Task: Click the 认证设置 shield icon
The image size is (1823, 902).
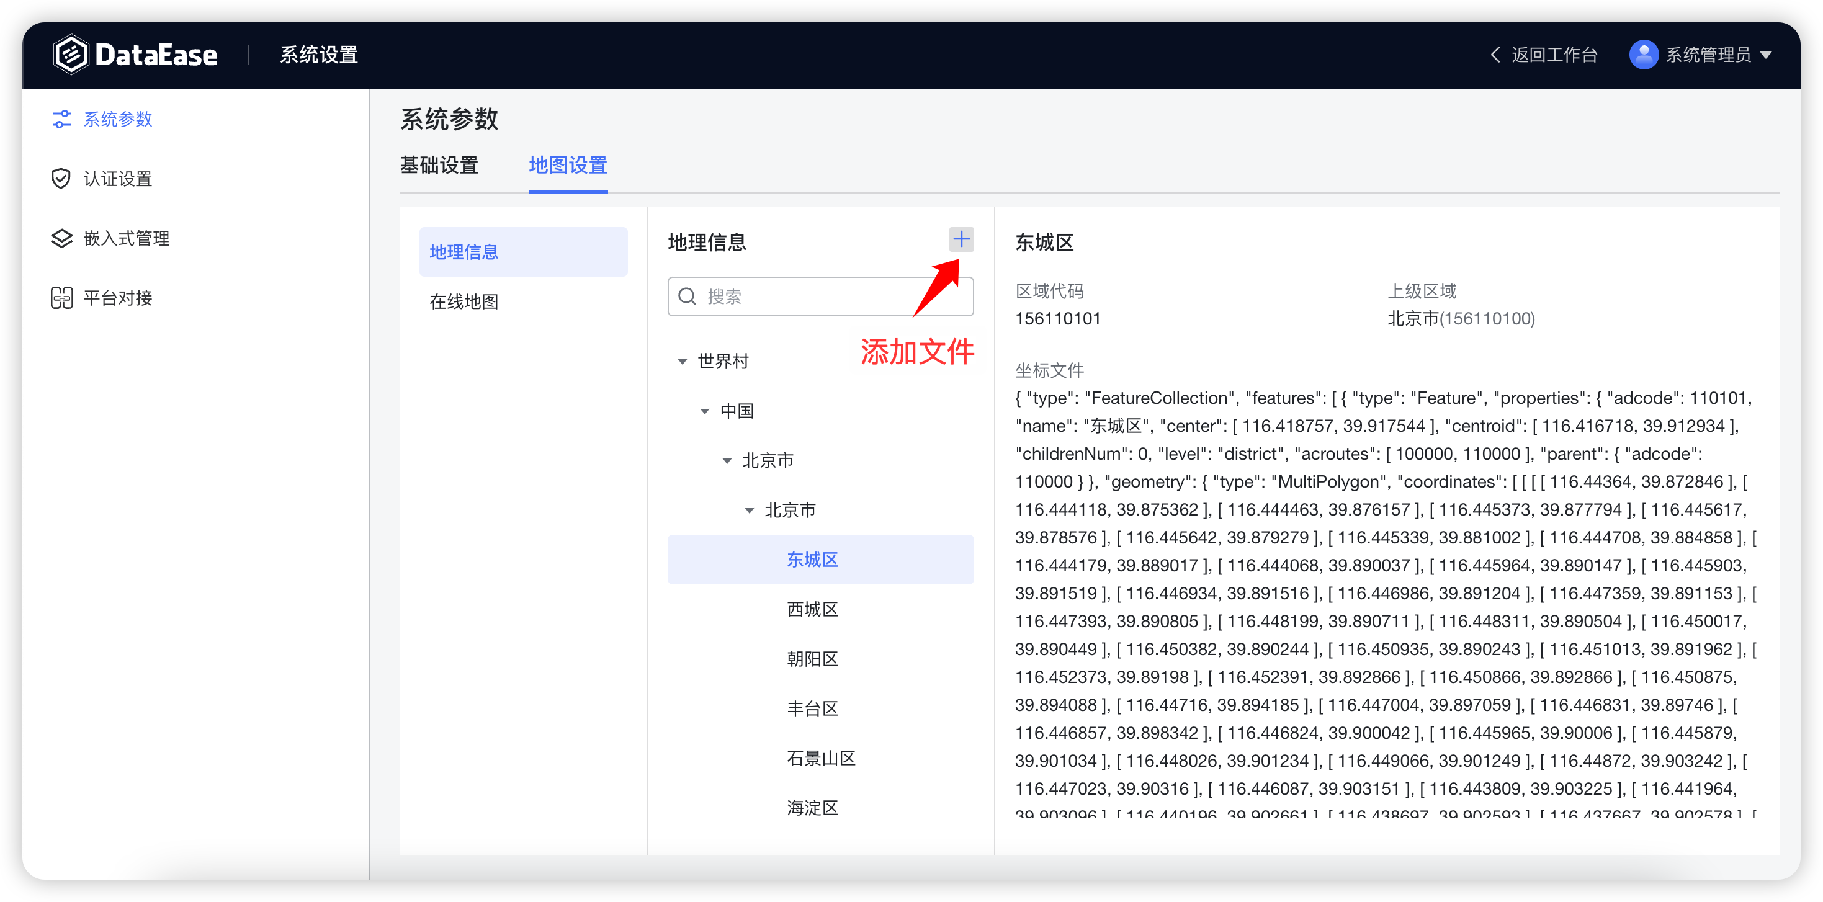Action: coord(61,178)
